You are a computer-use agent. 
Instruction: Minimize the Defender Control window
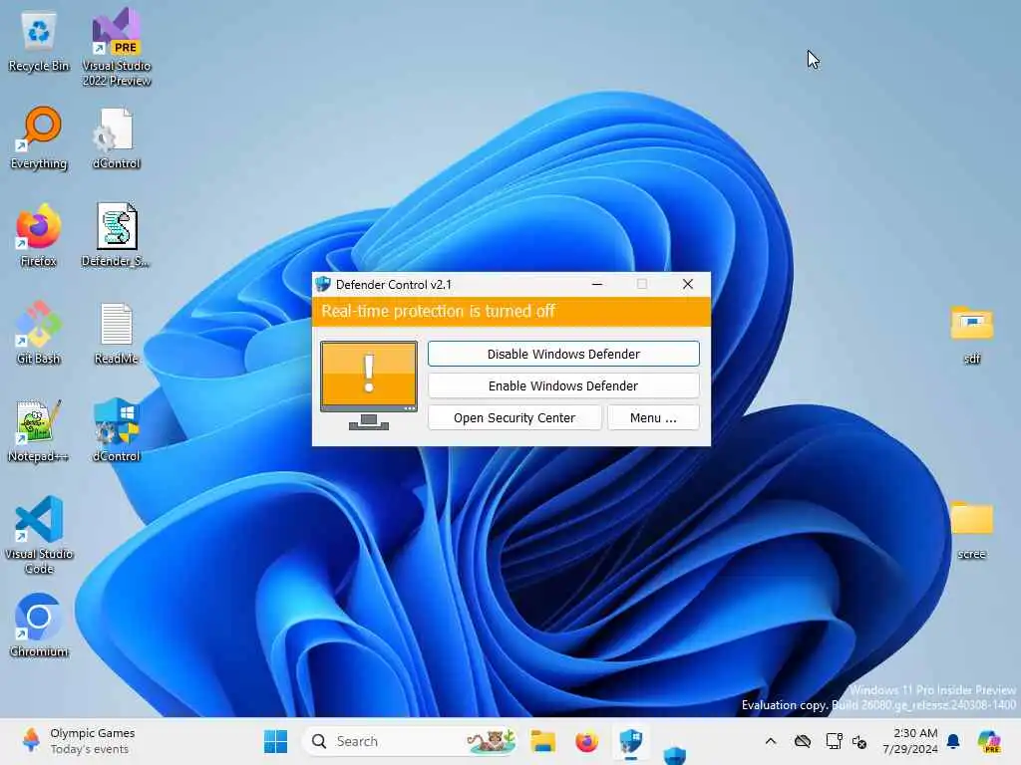coord(596,284)
